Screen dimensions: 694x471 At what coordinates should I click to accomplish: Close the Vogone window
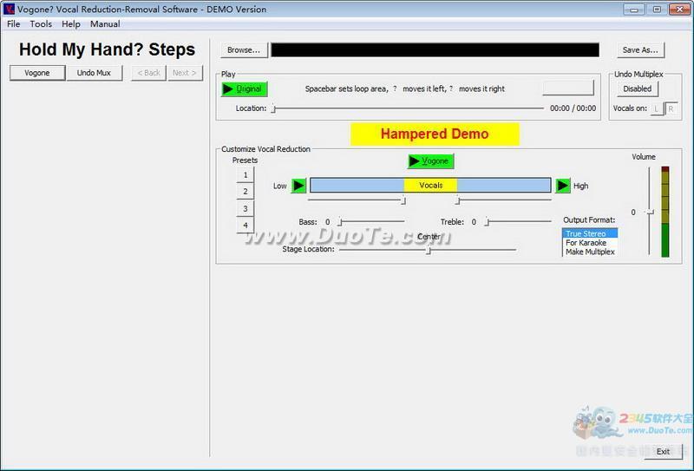coord(679,10)
